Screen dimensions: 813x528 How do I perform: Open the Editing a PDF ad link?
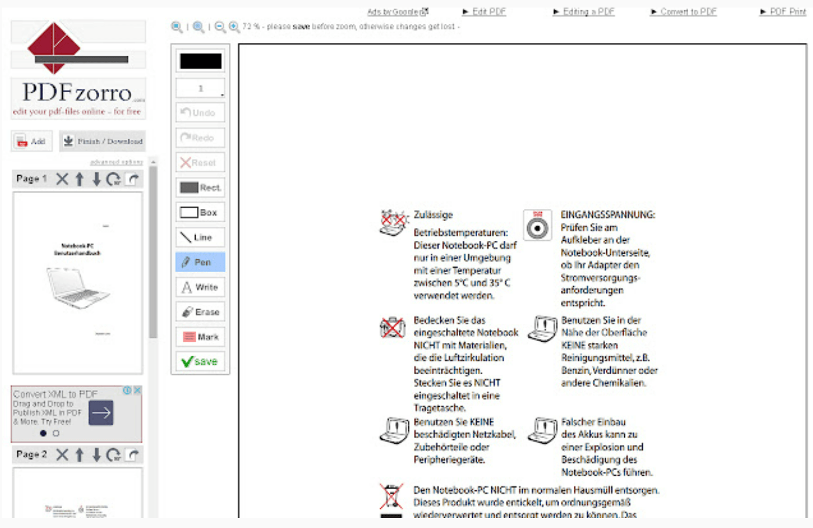(x=584, y=12)
